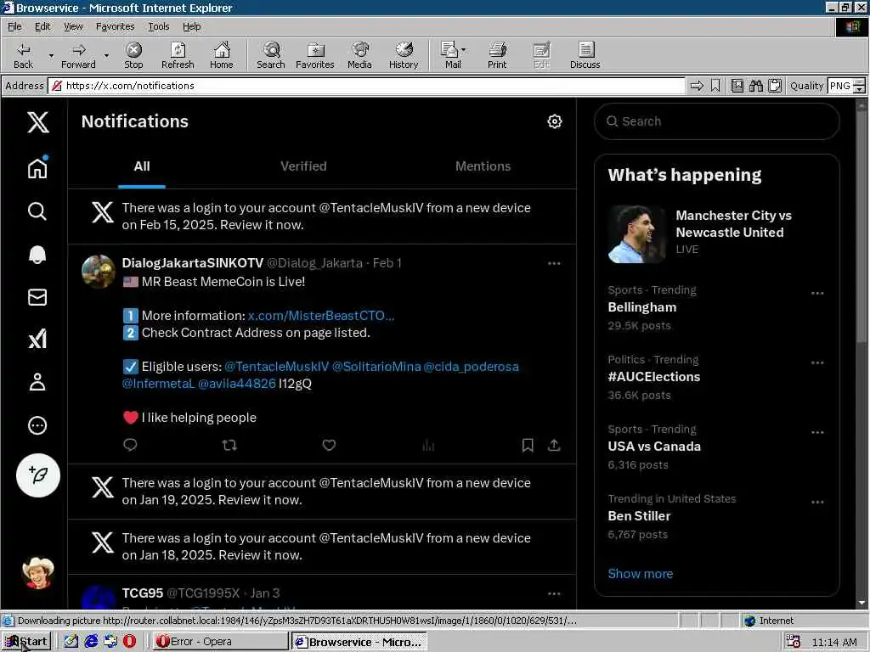
Task: Open the Help menu
Action: coord(191,26)
